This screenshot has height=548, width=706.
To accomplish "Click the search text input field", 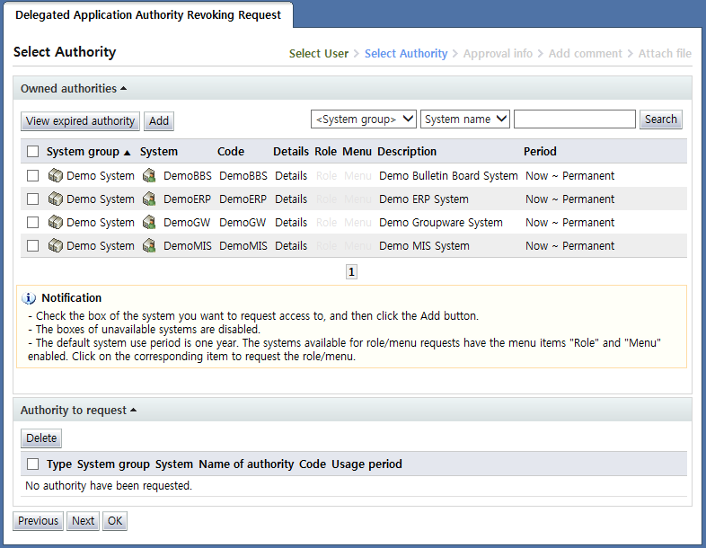I will point(574,119).
